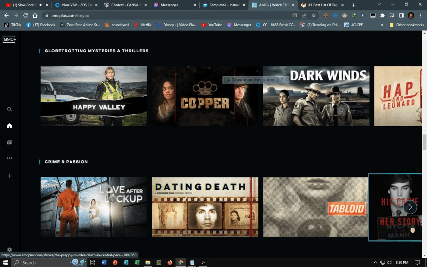Viewport: 427px width, 267px height.
Task: Open the Chrome profile avatar
Action: click(x=411, y=15)
